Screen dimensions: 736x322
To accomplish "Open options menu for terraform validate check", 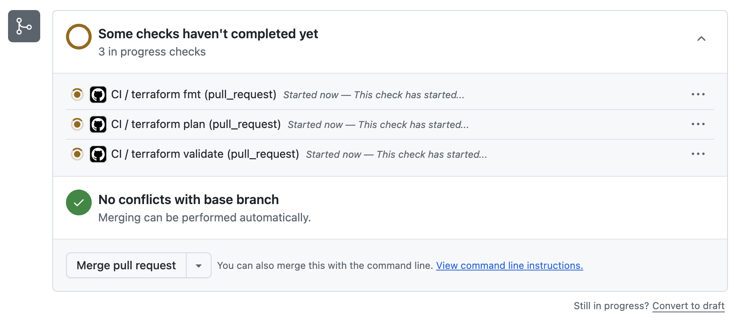I will (x=698, y=154).
